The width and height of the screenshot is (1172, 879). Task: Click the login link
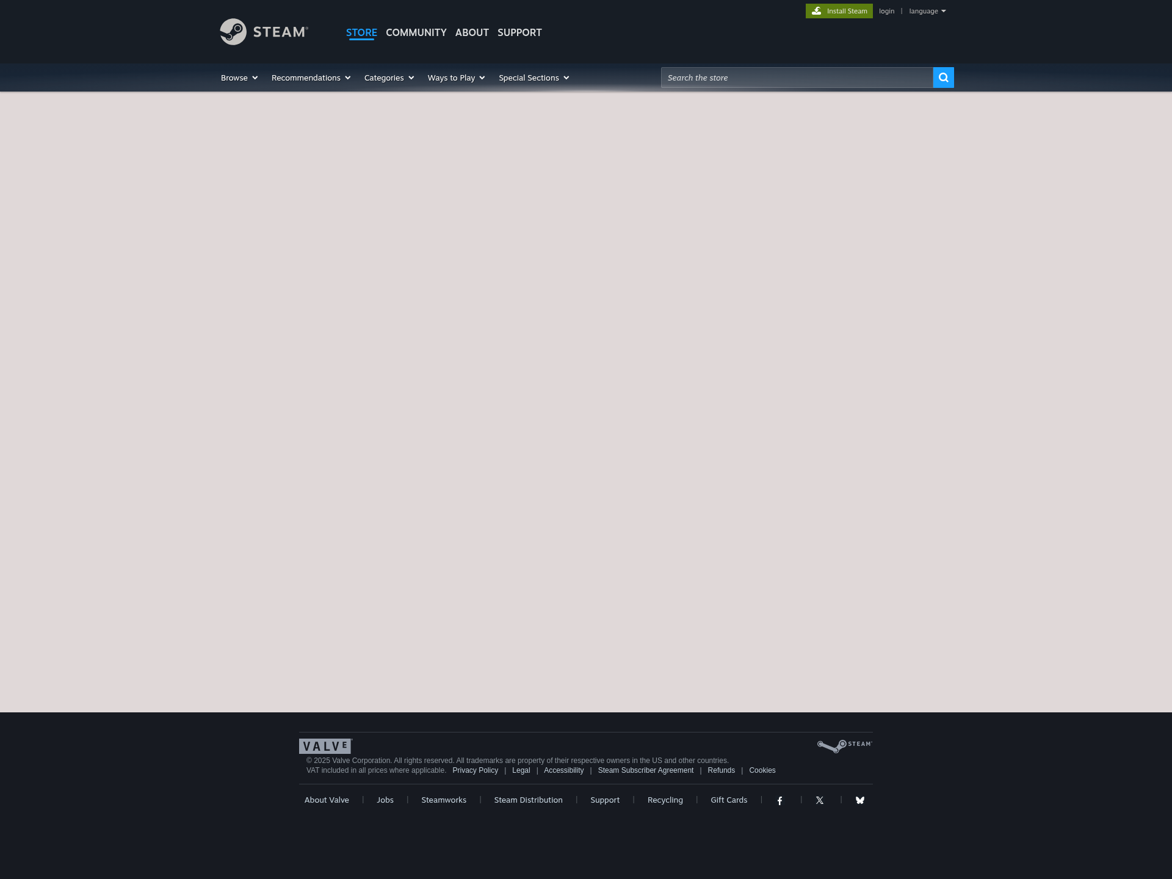886,11
